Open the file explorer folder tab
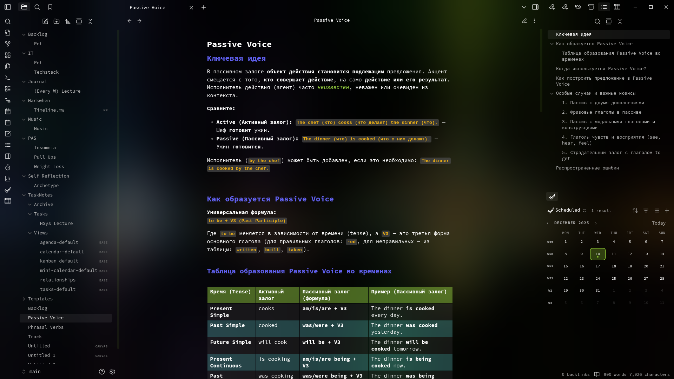674x379 pixels. (x=24, y=7)
